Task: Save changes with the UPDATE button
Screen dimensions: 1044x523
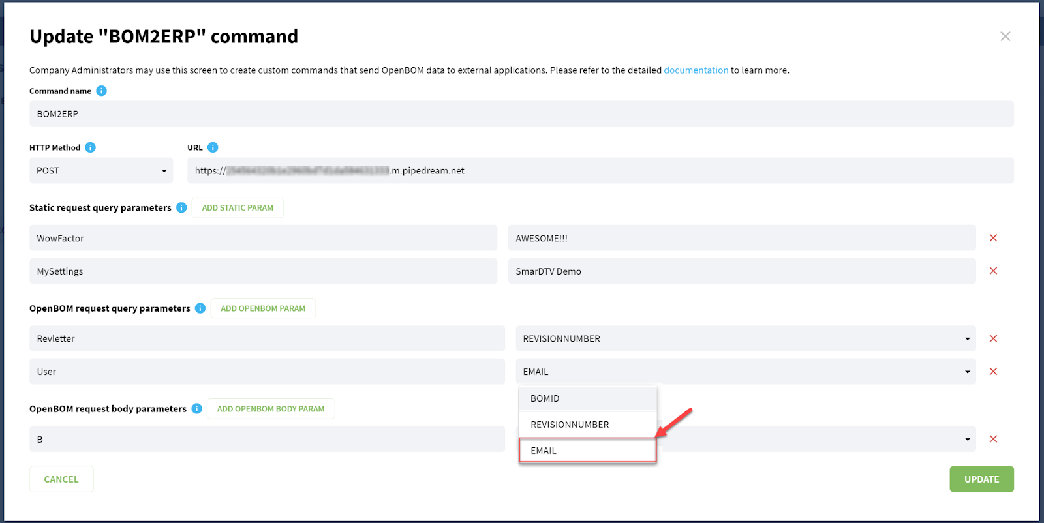Action: [x=981, y=479]
